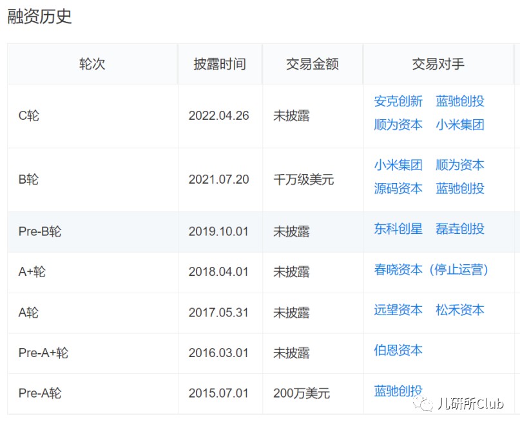Open 小米集团 link in C轮 row

pos(460,125)
